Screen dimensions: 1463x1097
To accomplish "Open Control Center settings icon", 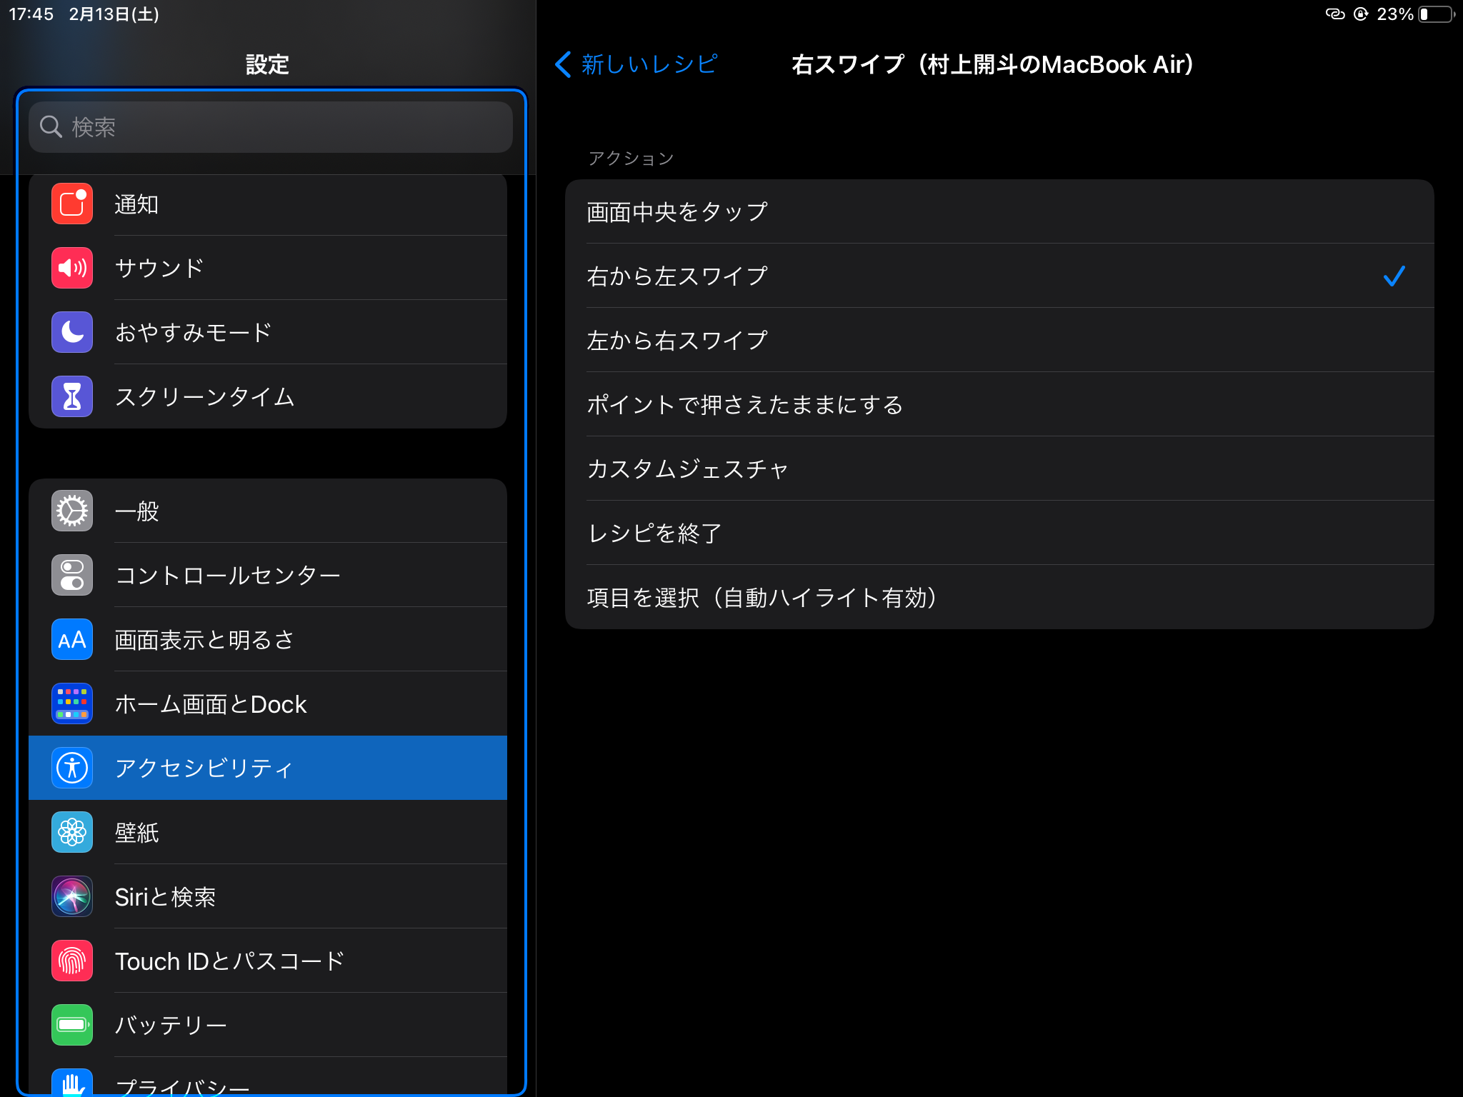I will pyautogui.click(x=71, y=575).
